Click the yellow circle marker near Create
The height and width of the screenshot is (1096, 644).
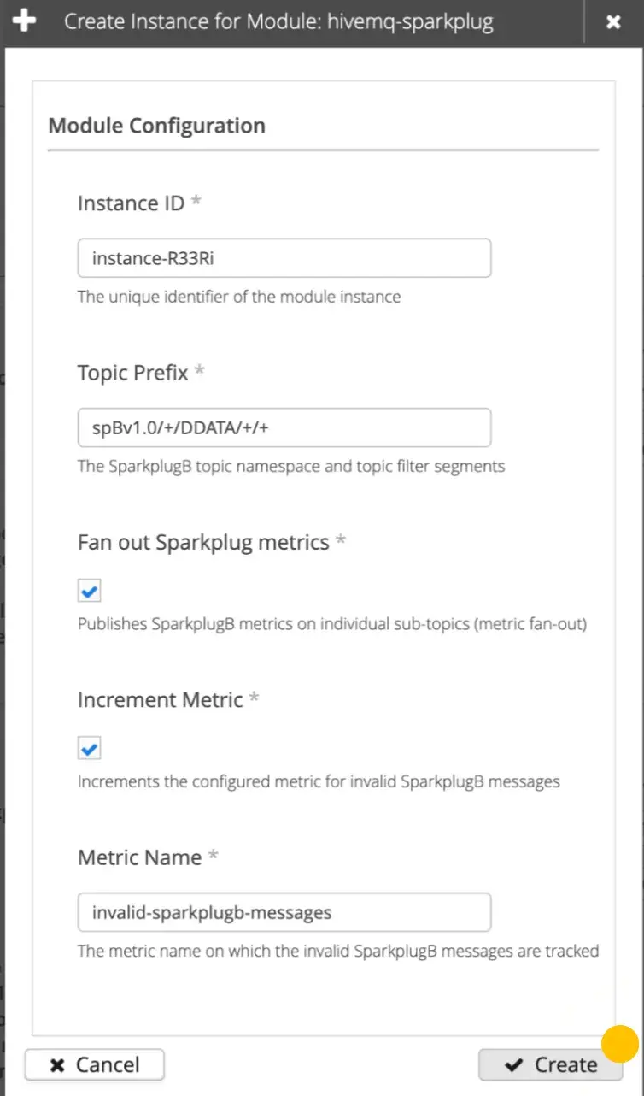tap(620, 1044)
